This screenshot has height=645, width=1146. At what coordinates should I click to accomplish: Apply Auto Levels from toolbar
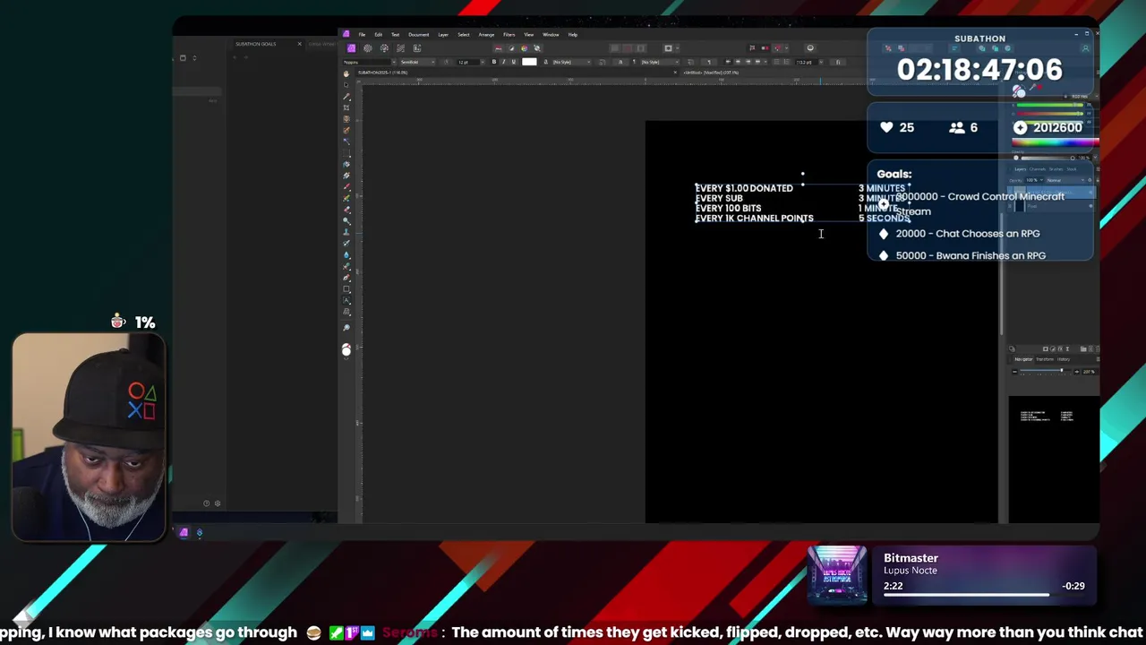point(500,48)
